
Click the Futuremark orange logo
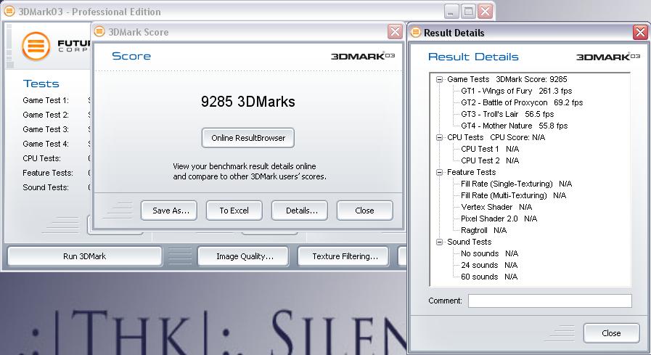point(36,46)
